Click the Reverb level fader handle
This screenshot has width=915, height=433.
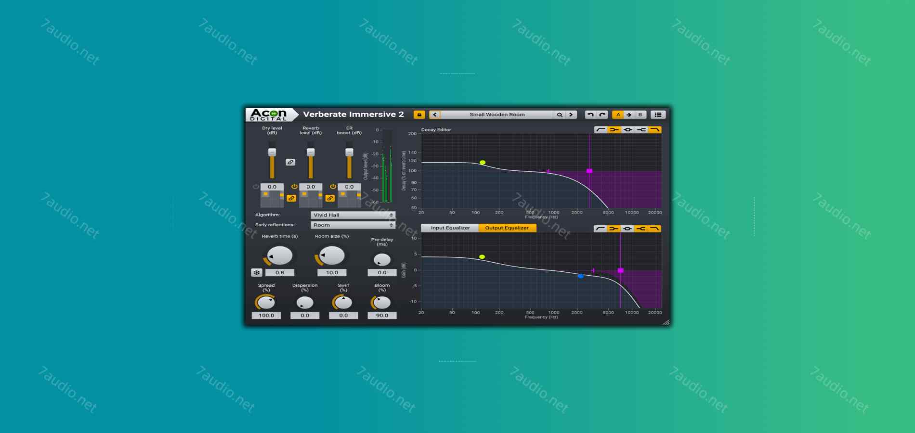tap(311, 152)
